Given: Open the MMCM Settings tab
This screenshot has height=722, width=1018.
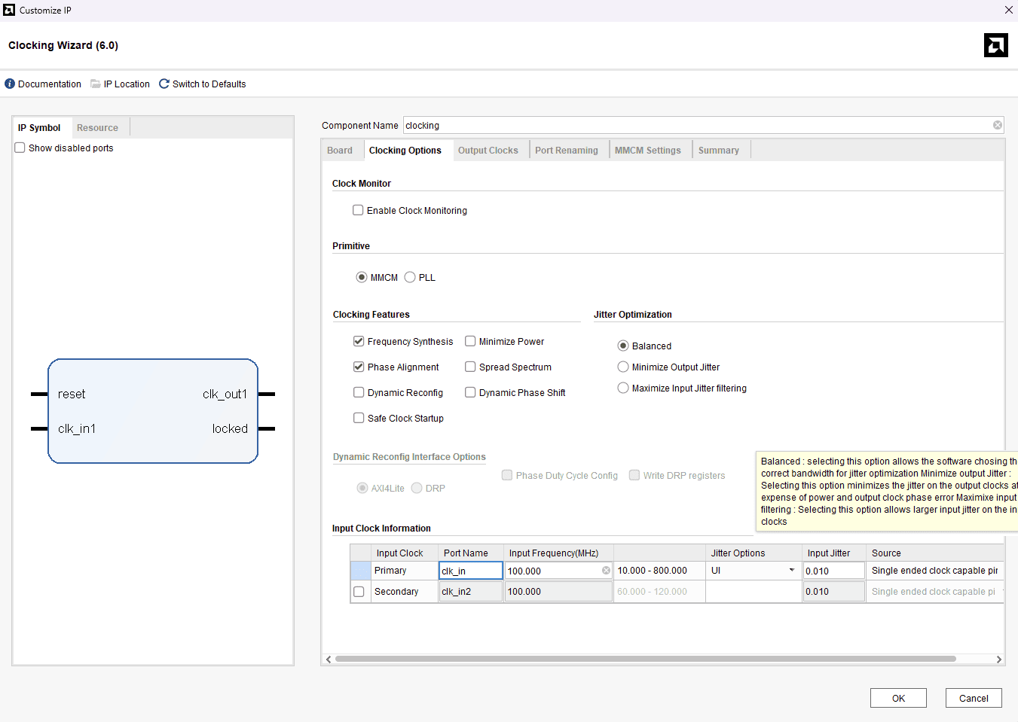Looking at the screenshot, I should point(647,151).
